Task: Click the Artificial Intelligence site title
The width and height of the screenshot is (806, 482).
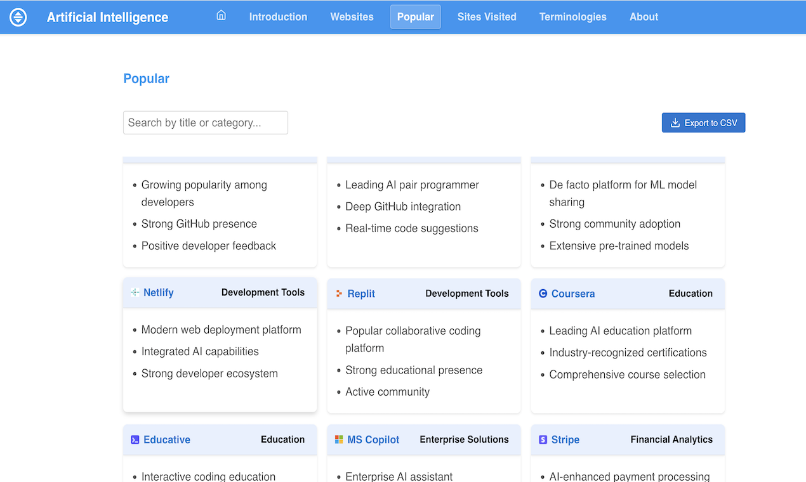Action: [x=107, y=17]
